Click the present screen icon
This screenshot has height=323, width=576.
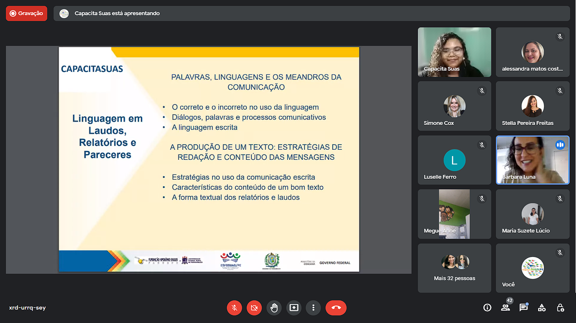coord(294,308)
